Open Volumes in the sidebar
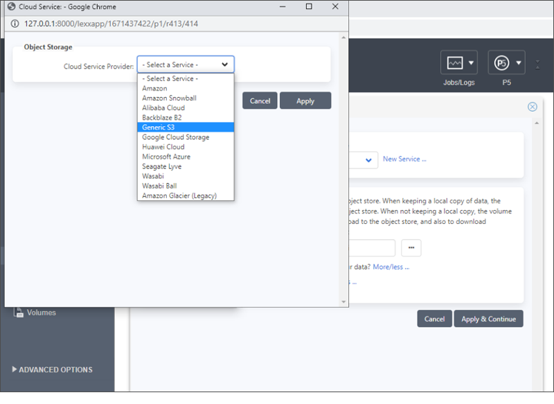This screenshot has width=554, height=404. (x=41, y=313)
